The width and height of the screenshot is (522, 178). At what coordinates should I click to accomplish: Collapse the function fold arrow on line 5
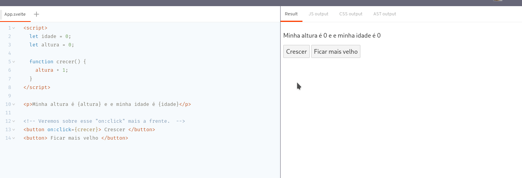coord(14,62)
